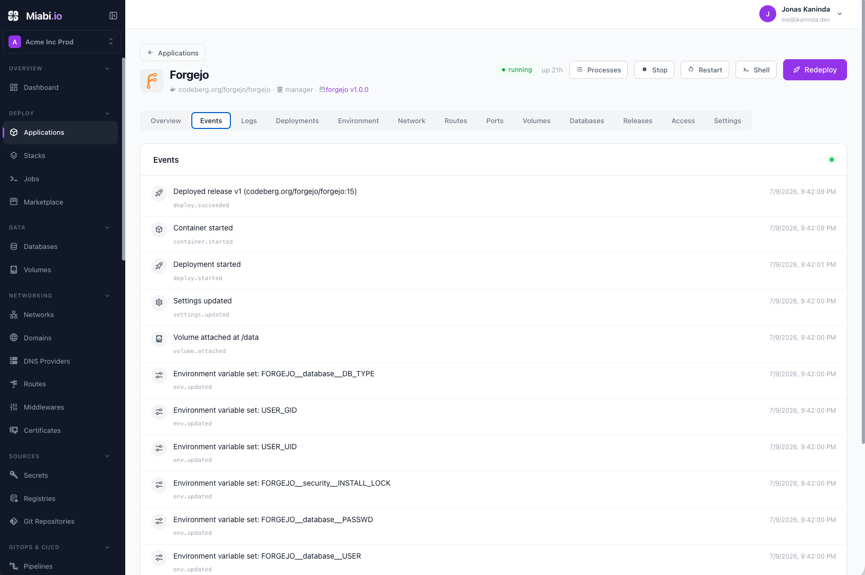Collapse the SOURCES sidebar section
Viewport: 865px width, 575px height.
tap(107, 456)
